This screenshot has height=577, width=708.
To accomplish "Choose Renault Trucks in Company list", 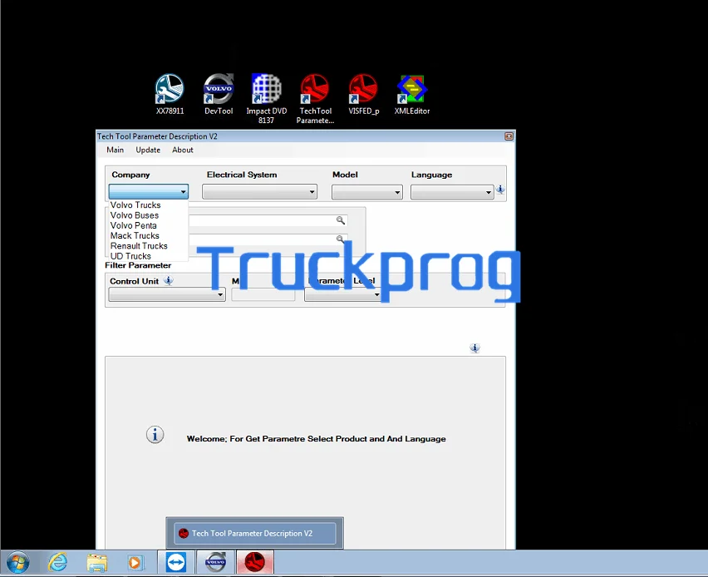I will click(x=139, y=246).
